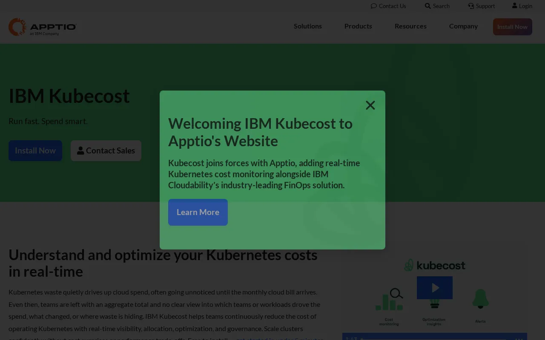Viewport: 545px width, 340px height.
Task: Close the Welcoming IBM Kubecost popup
Action: [370, 105]
